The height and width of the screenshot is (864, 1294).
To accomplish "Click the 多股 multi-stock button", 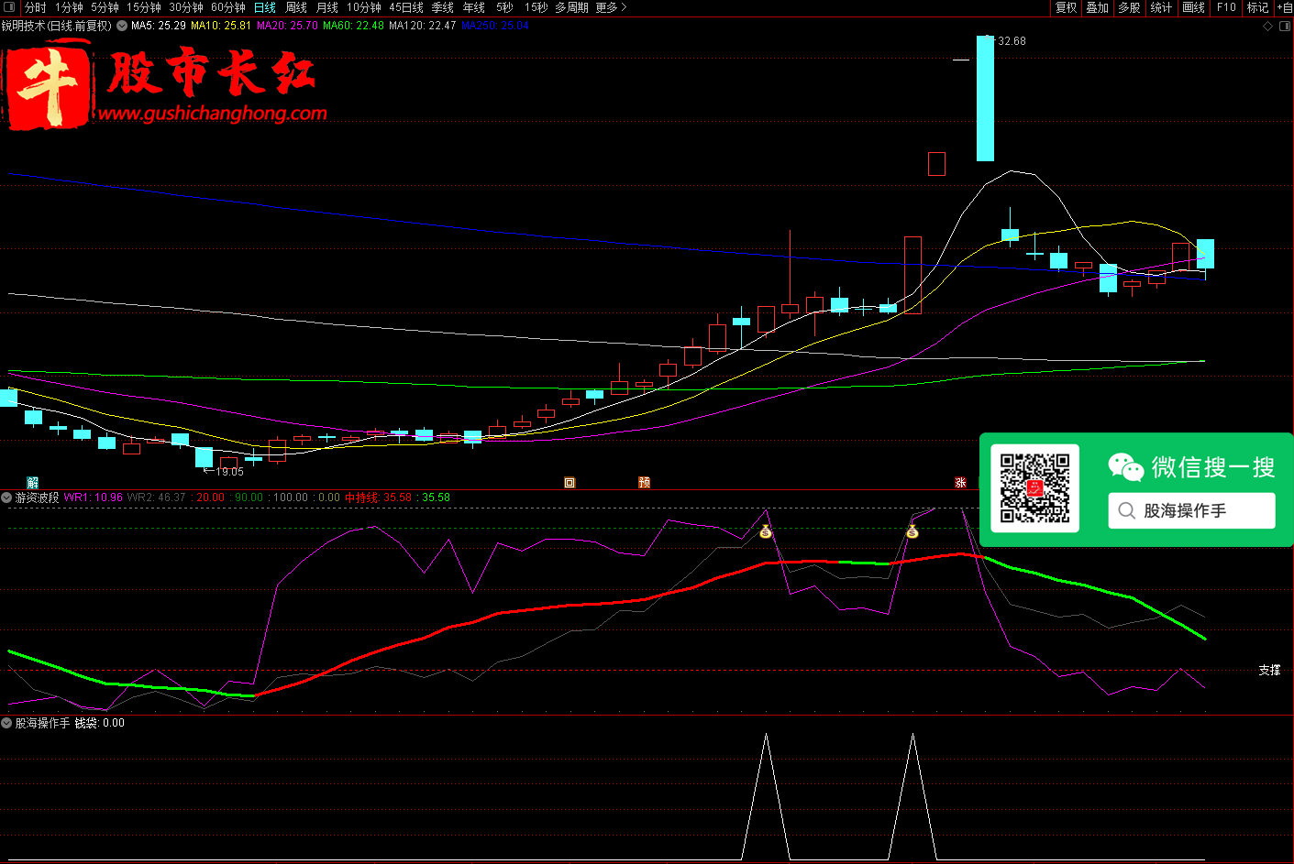I will (x=1129, y=7).
